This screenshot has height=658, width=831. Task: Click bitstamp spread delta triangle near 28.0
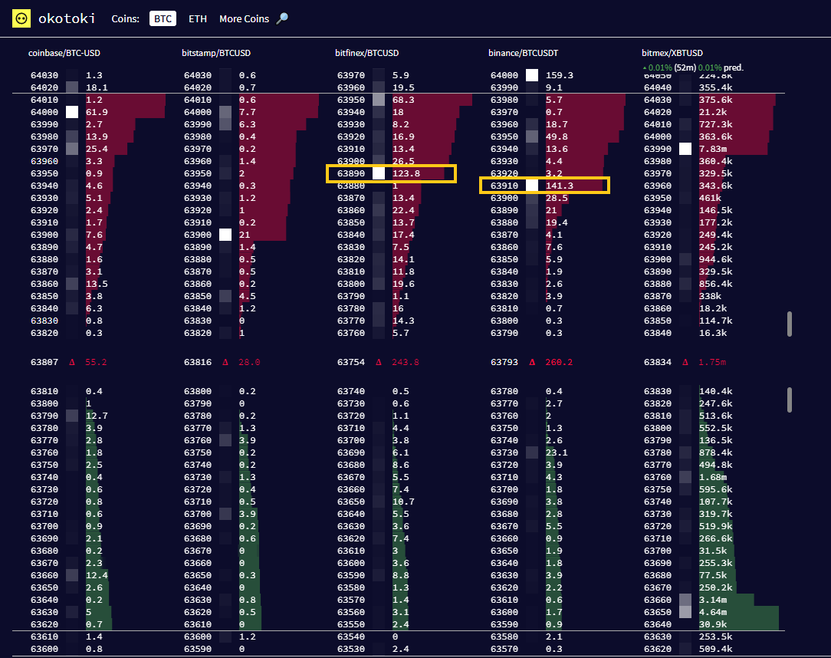click(x=225, y=362)
